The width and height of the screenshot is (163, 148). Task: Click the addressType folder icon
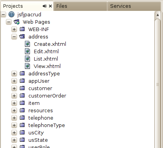tap(22, 73)
